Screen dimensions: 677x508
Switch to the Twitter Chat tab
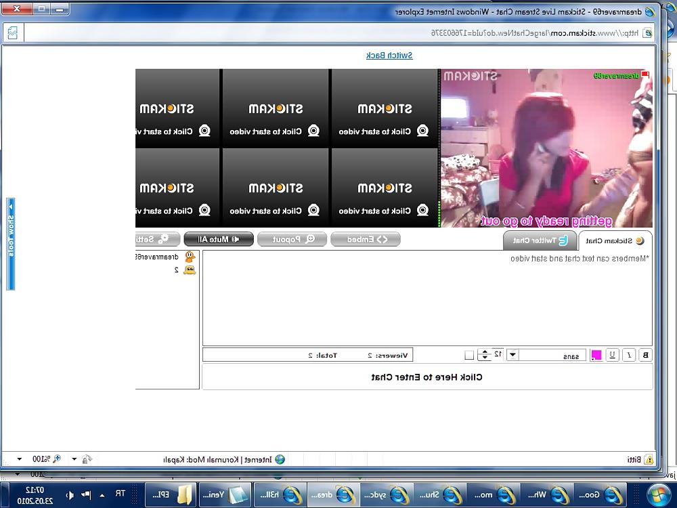(540, 240)
